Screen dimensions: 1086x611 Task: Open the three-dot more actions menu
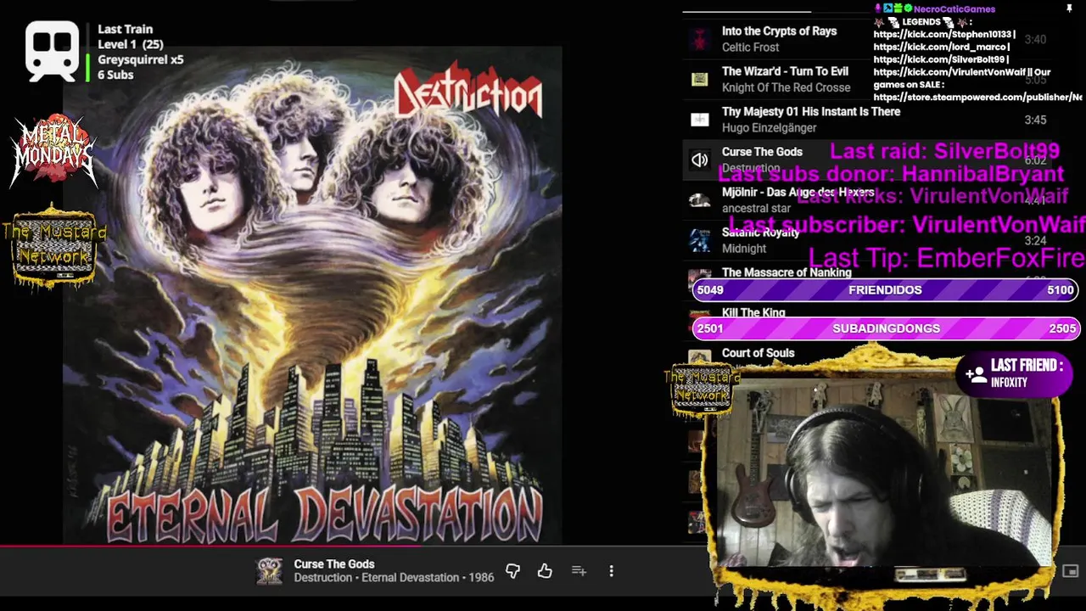[x=611, y=571]
